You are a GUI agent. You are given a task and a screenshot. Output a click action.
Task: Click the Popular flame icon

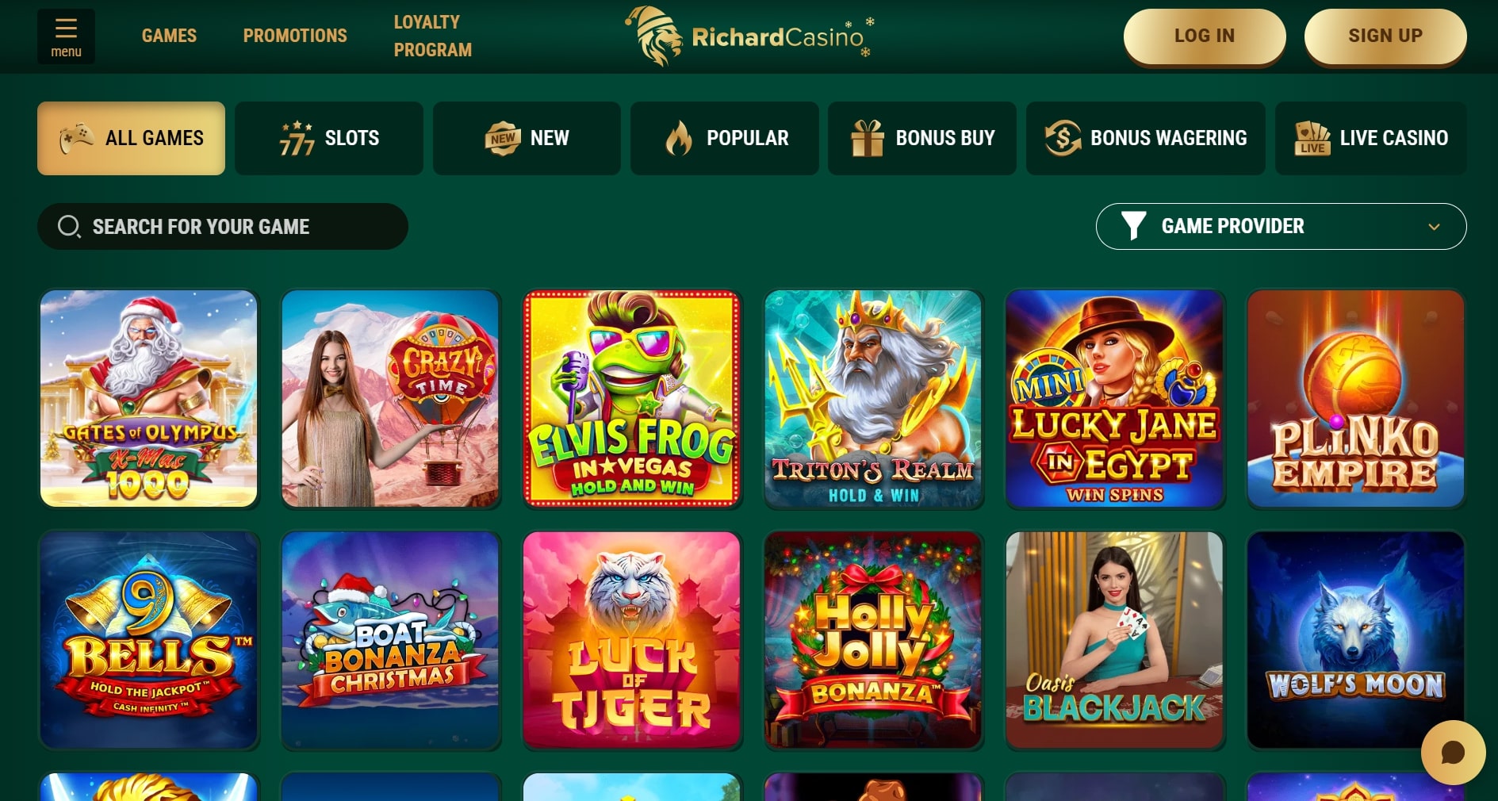(679, 138)
